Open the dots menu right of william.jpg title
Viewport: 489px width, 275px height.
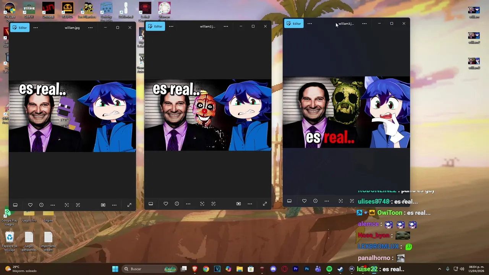point(90,27)
